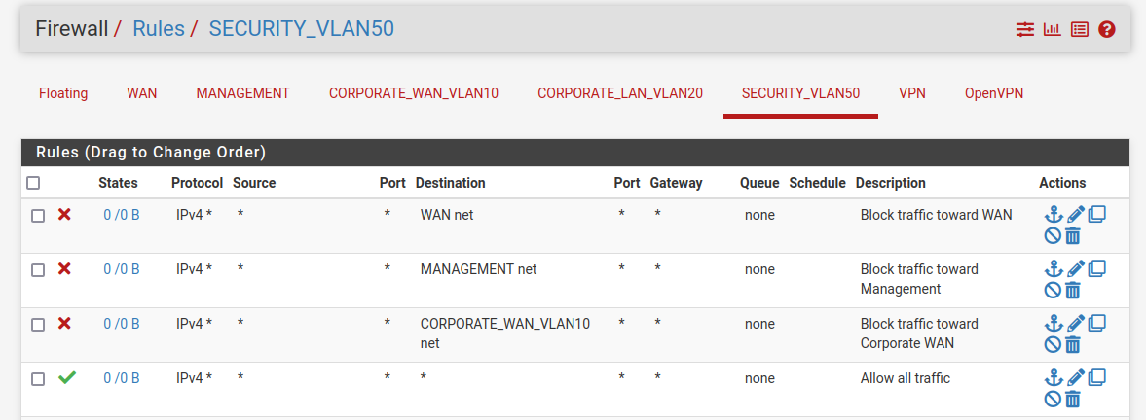The height and width of the screenshot is (420, 1146).
Task: Click the Rules breadcrumb link
Action: coord(159,29)
